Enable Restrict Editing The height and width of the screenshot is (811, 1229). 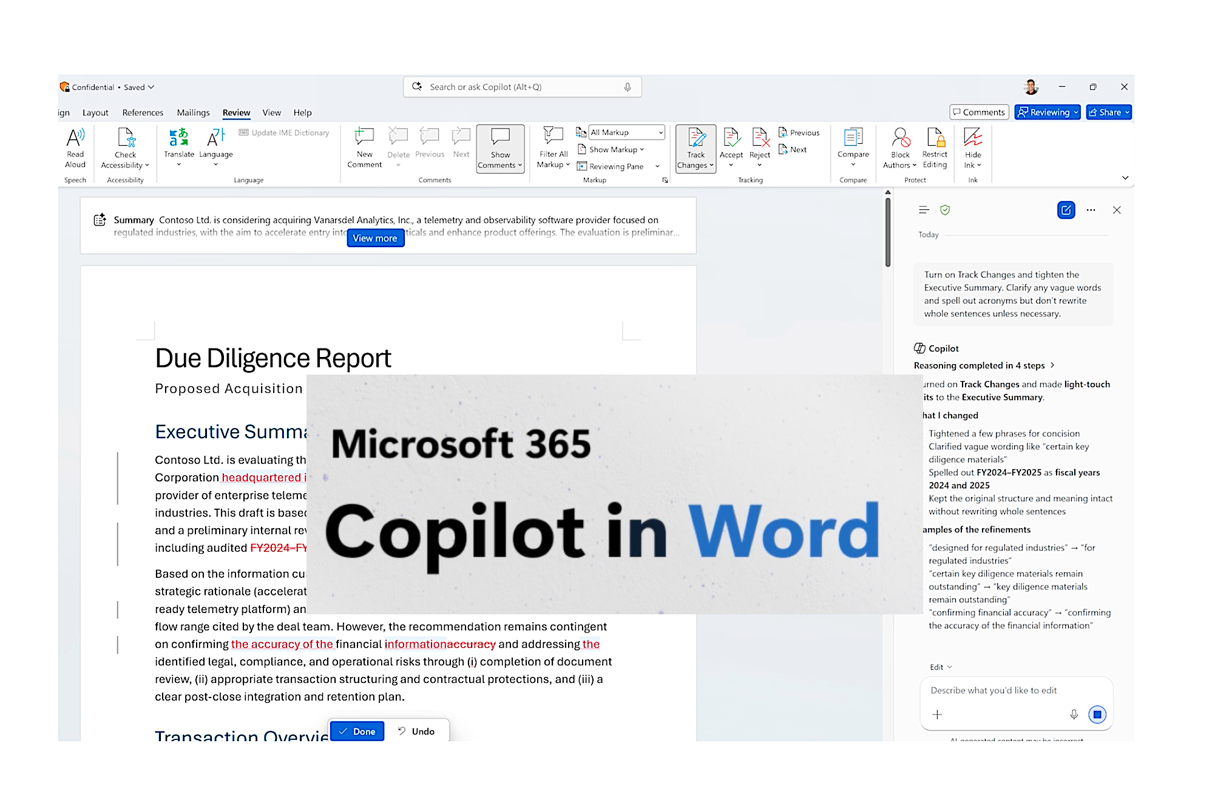coord(935,148)
